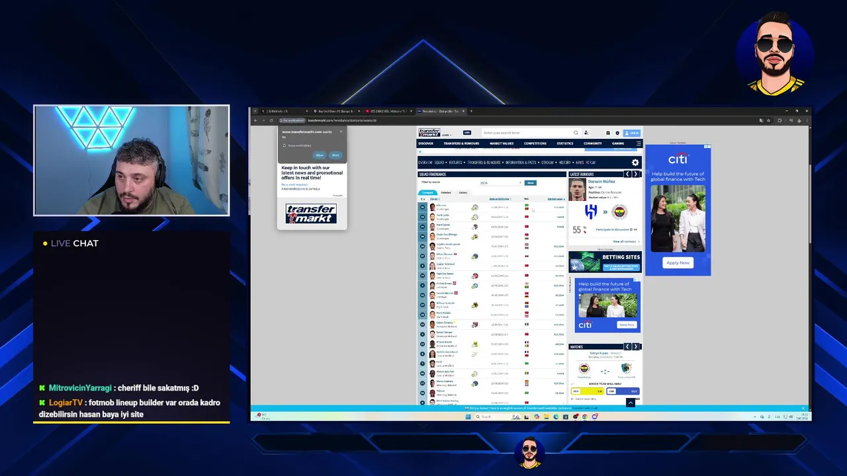Screen dimensions: 847x476
Task: Open the Windows Start button
Action: tap(468, 416)
